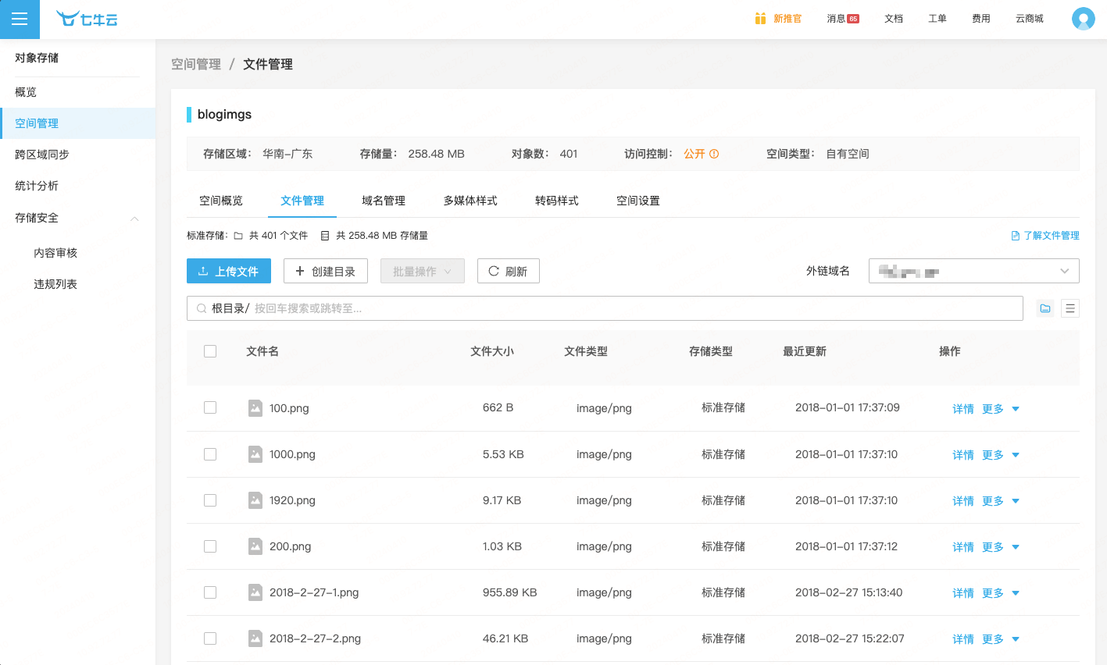Click the file icon of 2018-2-27-1.png

(x=255, y=592)
